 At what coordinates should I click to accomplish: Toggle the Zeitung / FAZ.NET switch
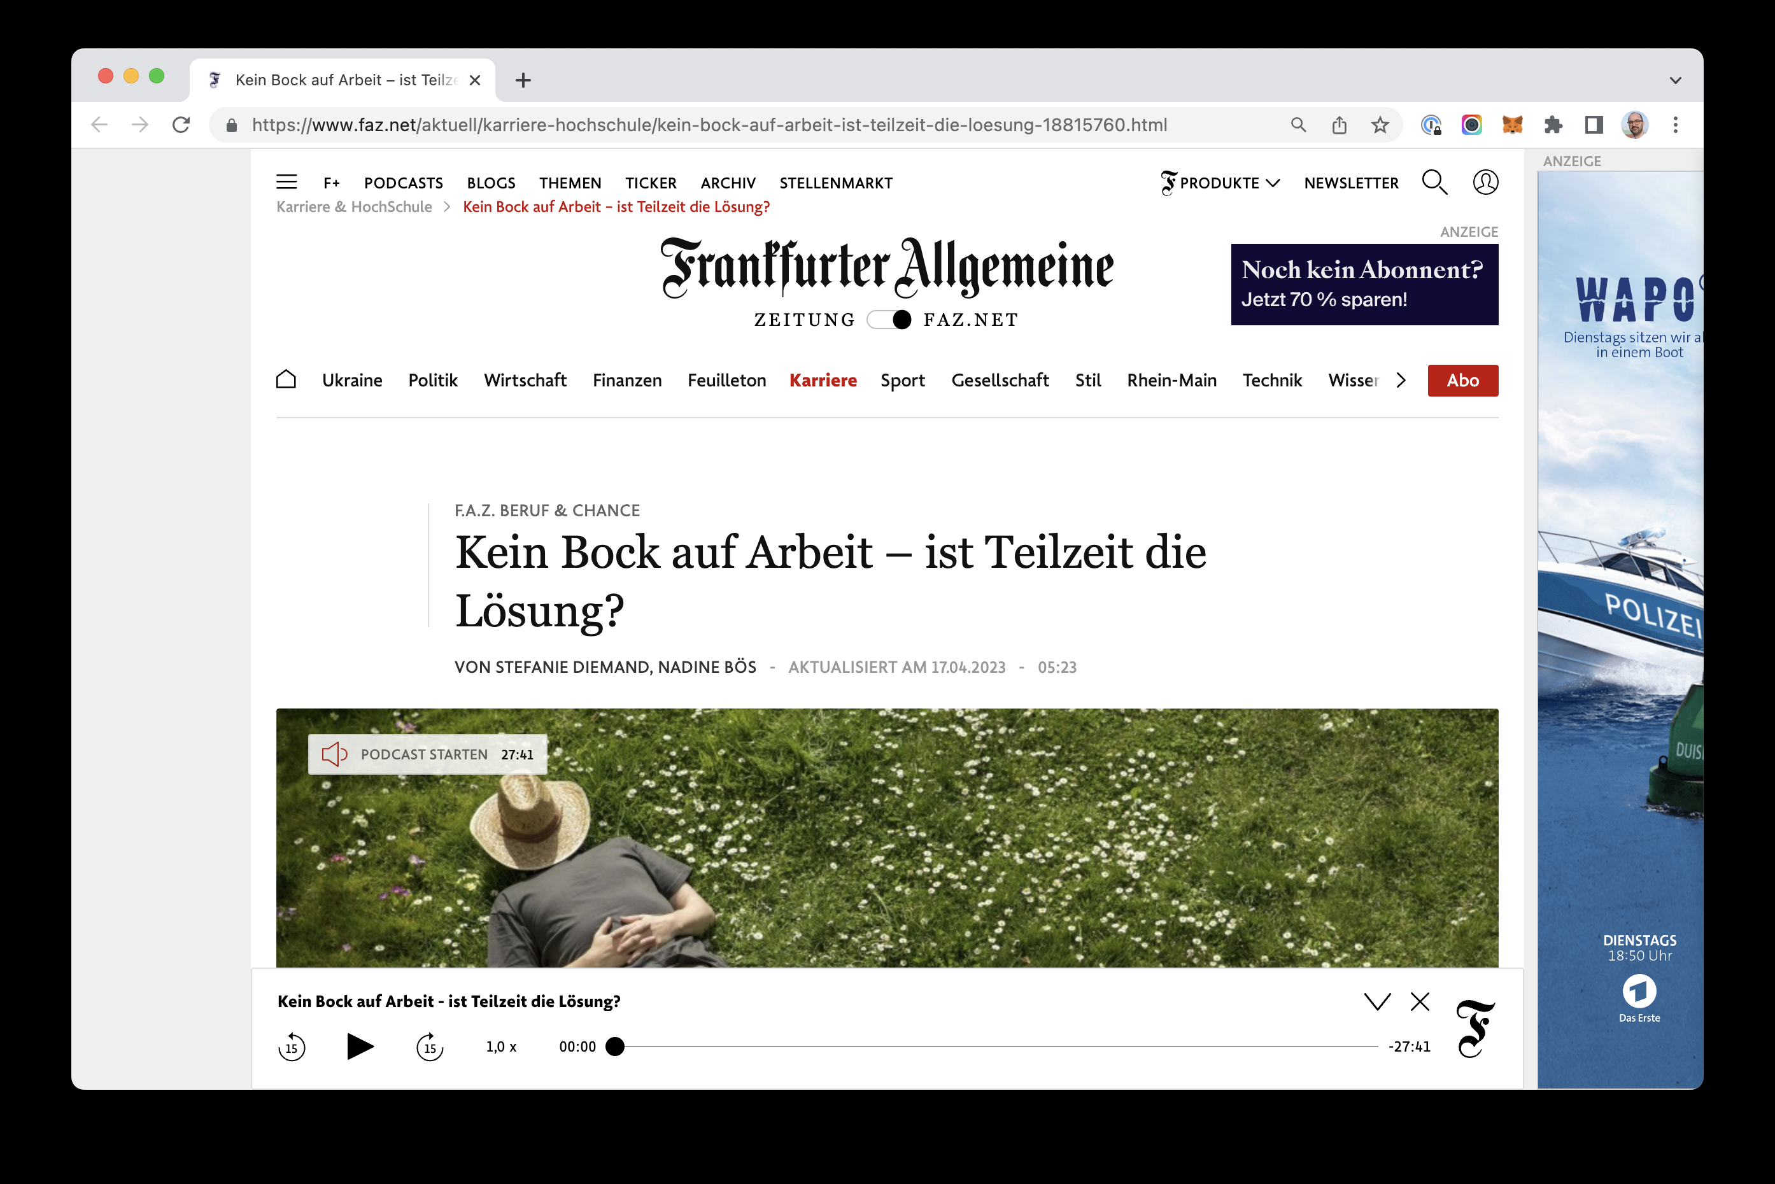click(889, 320)
